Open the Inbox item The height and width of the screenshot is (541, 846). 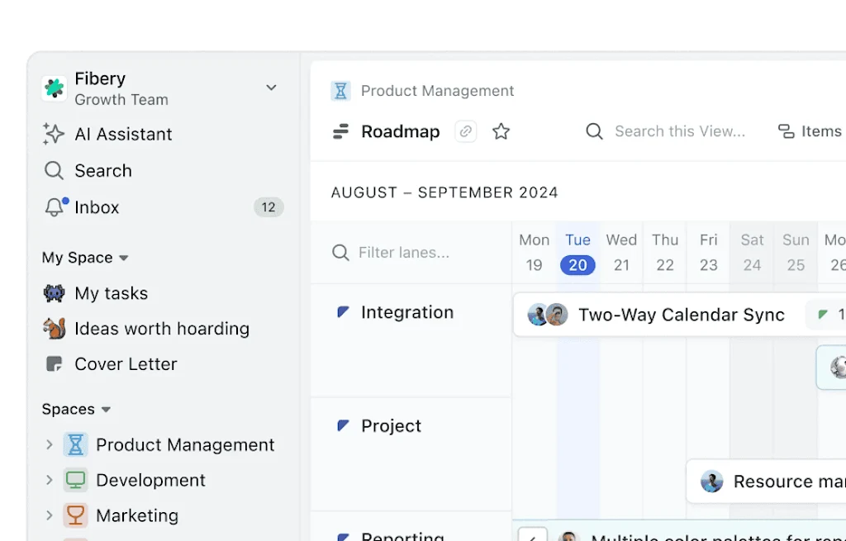[x=97, y=207]
